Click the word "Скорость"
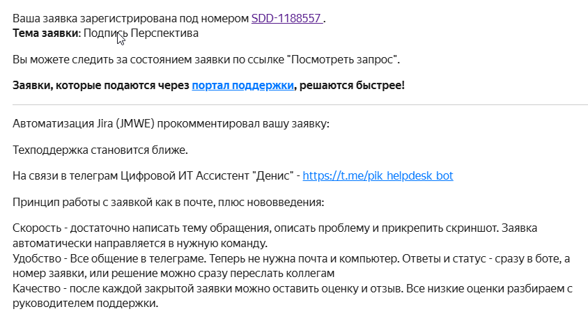 [37, 228]
